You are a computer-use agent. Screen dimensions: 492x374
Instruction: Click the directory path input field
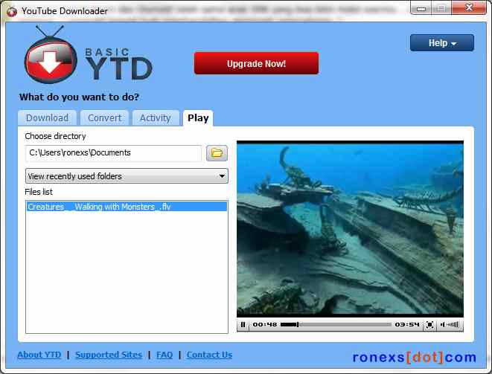pos(114,153)
